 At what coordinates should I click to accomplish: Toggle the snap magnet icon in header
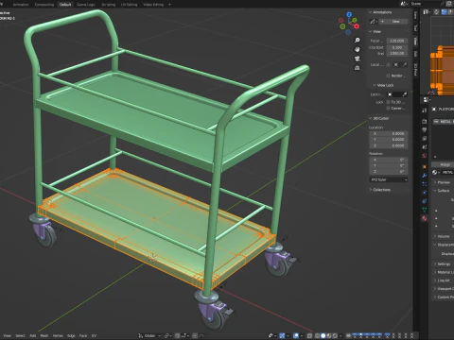[178, 335]
